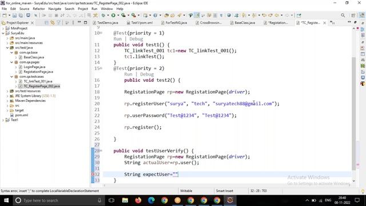
Task: Switch to the BaseClass.java editor tab
Action: 242,23
